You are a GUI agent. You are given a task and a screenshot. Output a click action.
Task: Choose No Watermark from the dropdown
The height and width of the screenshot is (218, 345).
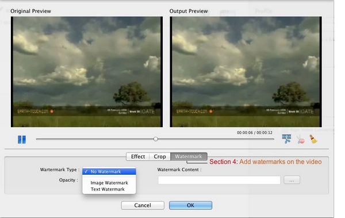point(109,171)
